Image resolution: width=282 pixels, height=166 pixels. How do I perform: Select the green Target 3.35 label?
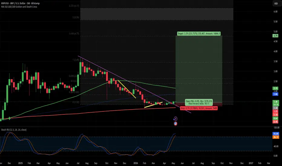pos(198,34)
